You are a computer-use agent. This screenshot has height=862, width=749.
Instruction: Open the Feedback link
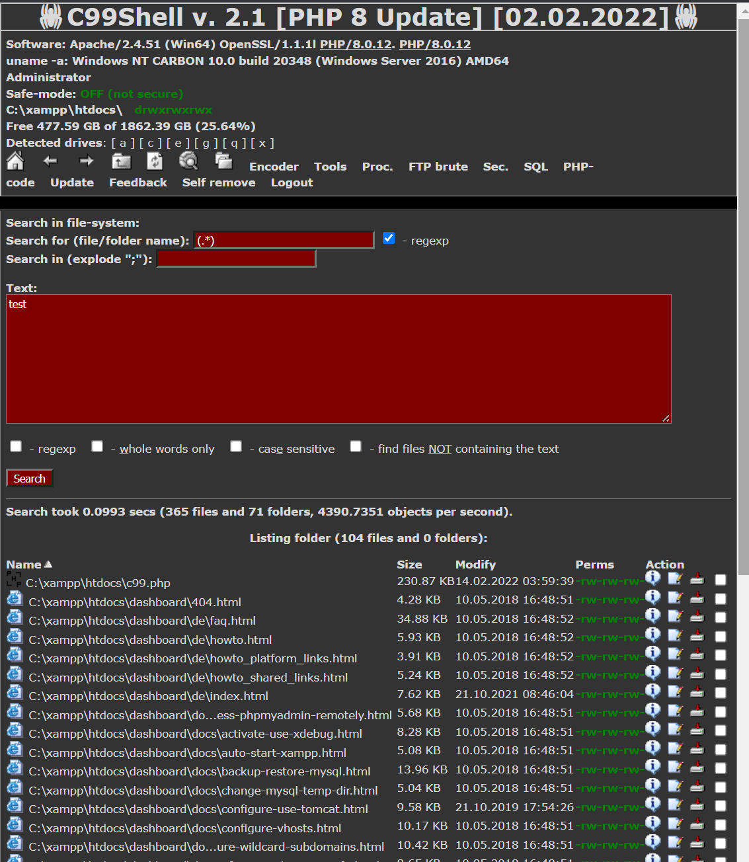[138, 182]
